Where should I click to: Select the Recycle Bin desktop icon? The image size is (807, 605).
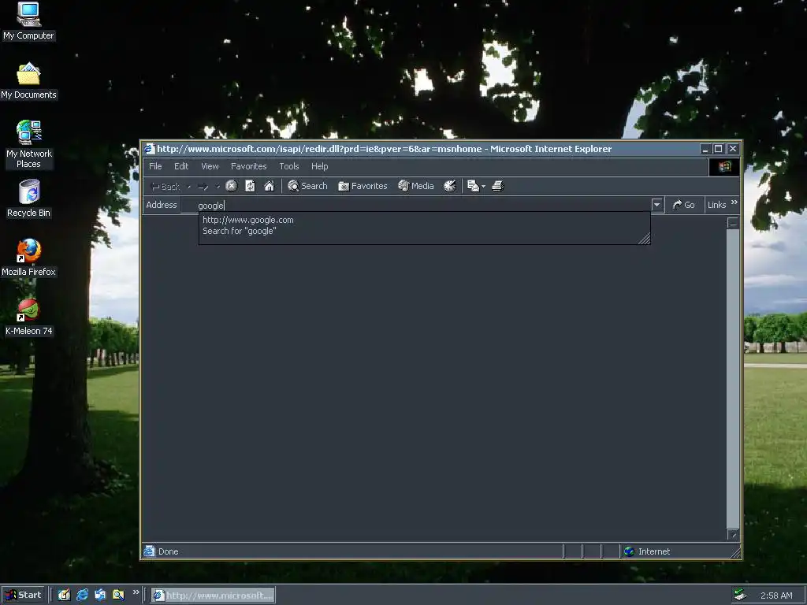28,198
